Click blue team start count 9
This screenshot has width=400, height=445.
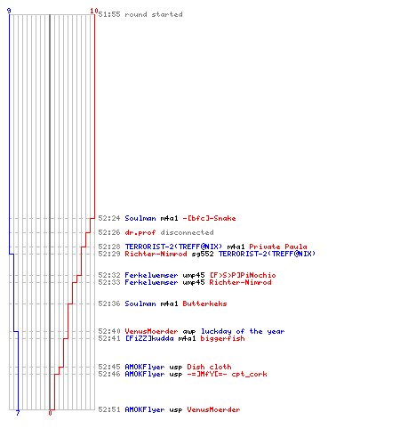point(9,11)
